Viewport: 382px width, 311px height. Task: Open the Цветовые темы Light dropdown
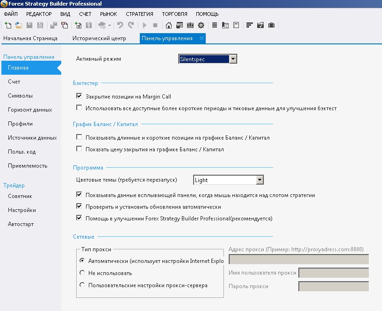coord(228,180)
